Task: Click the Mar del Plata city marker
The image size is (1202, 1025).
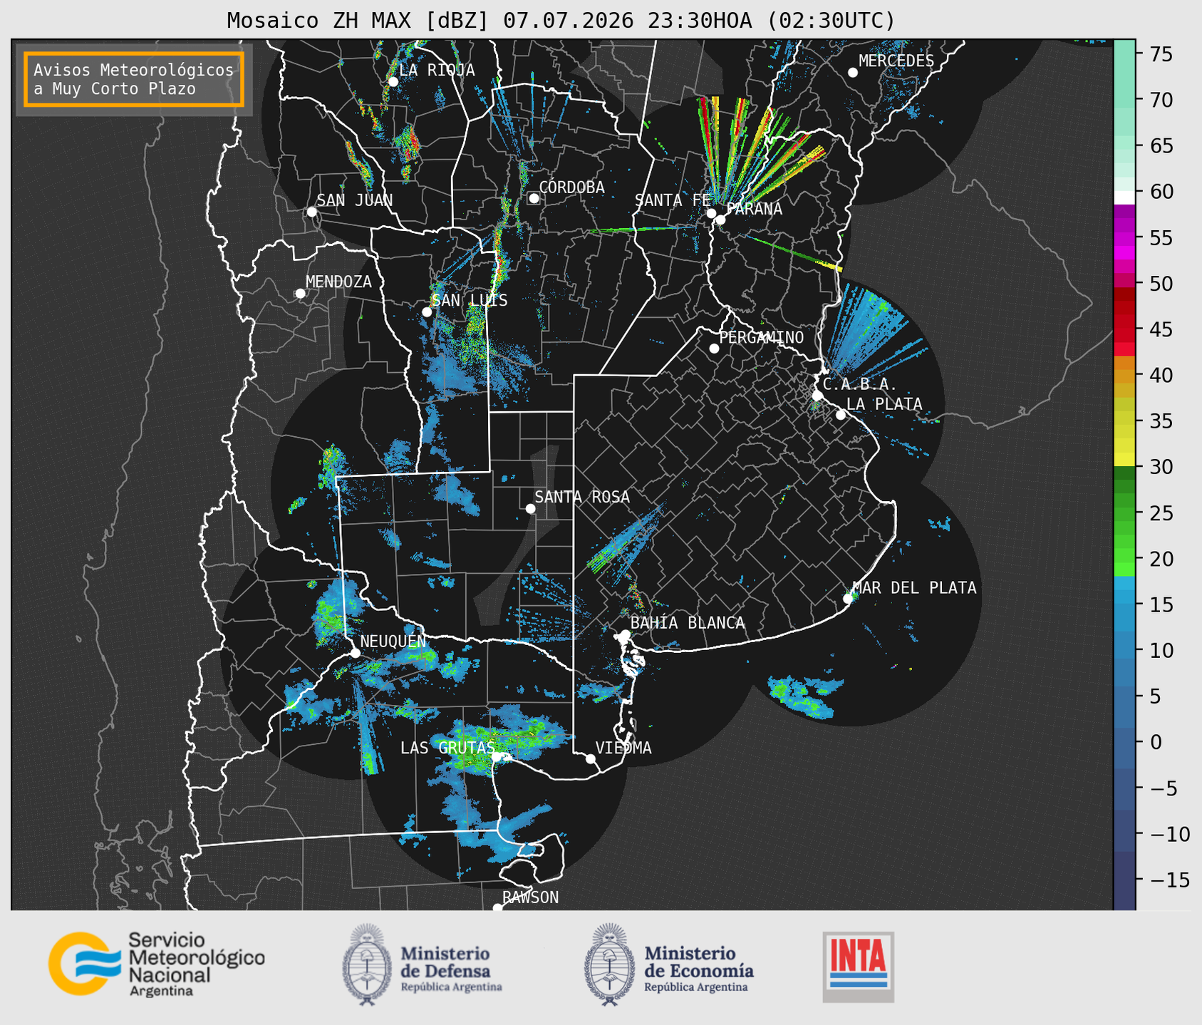Action: [848, 599]
